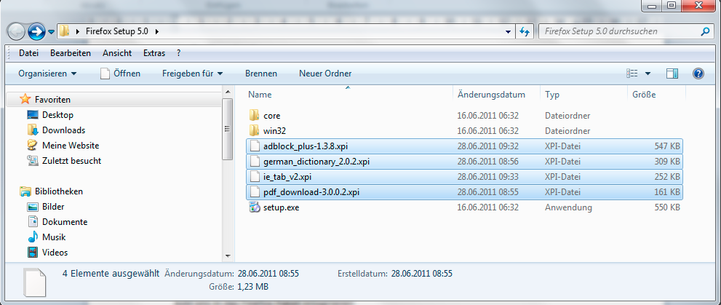Click Änderungsdatum value in details pane

tap(268, 273)
